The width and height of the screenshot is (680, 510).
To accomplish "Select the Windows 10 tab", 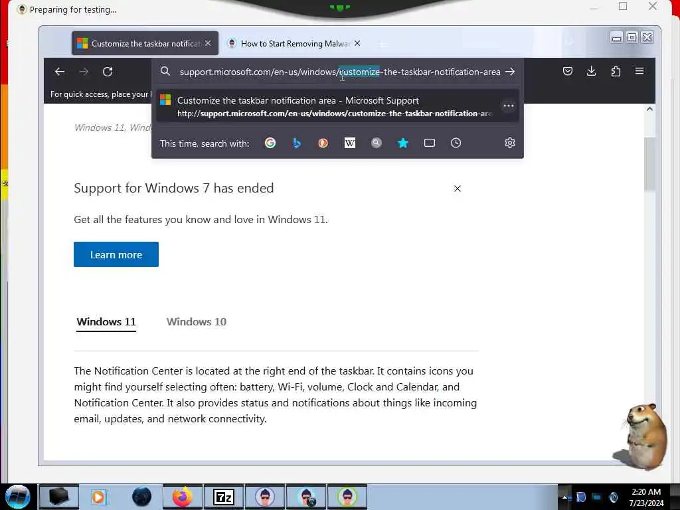I will pyautogui.click(x=197, y=322).
